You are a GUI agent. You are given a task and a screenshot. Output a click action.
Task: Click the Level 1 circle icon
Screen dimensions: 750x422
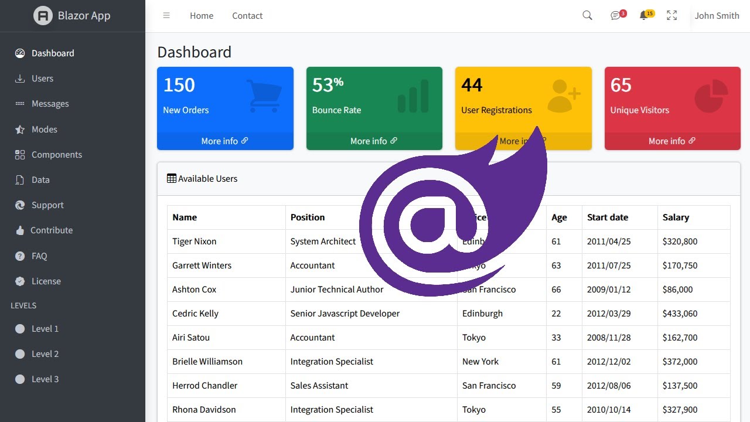point(20,329)
